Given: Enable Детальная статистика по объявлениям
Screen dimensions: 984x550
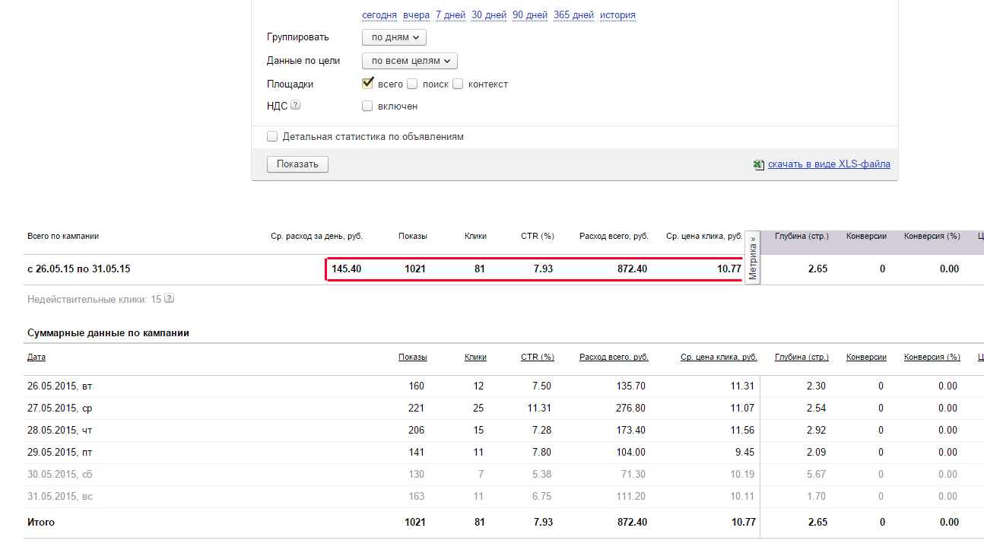Looking at the screenshot, I should (272, 137).
